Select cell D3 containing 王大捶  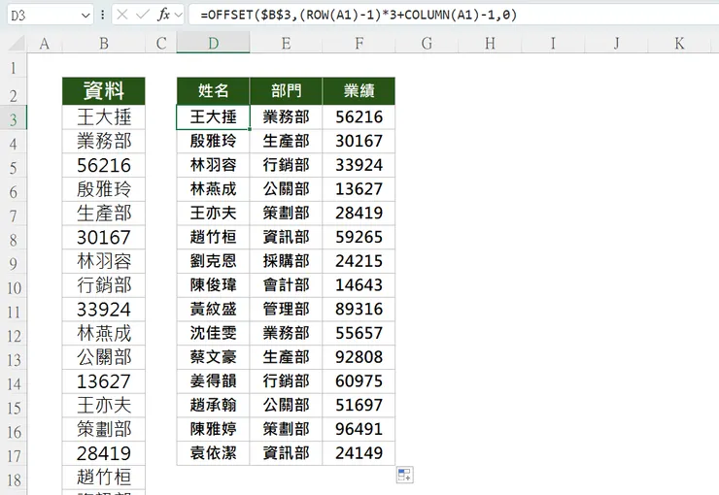coord(213,117)
